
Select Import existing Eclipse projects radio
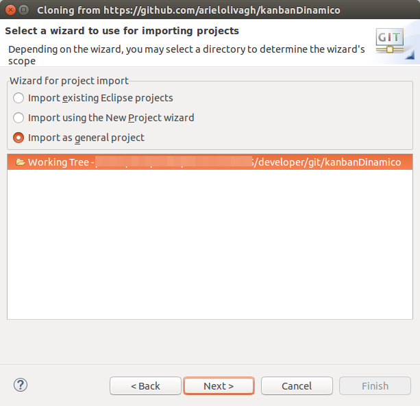tap(18, 98)
